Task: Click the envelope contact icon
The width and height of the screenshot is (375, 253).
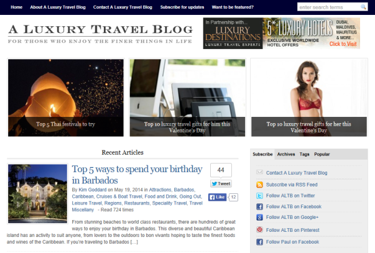Action: (x=259, y=172)
